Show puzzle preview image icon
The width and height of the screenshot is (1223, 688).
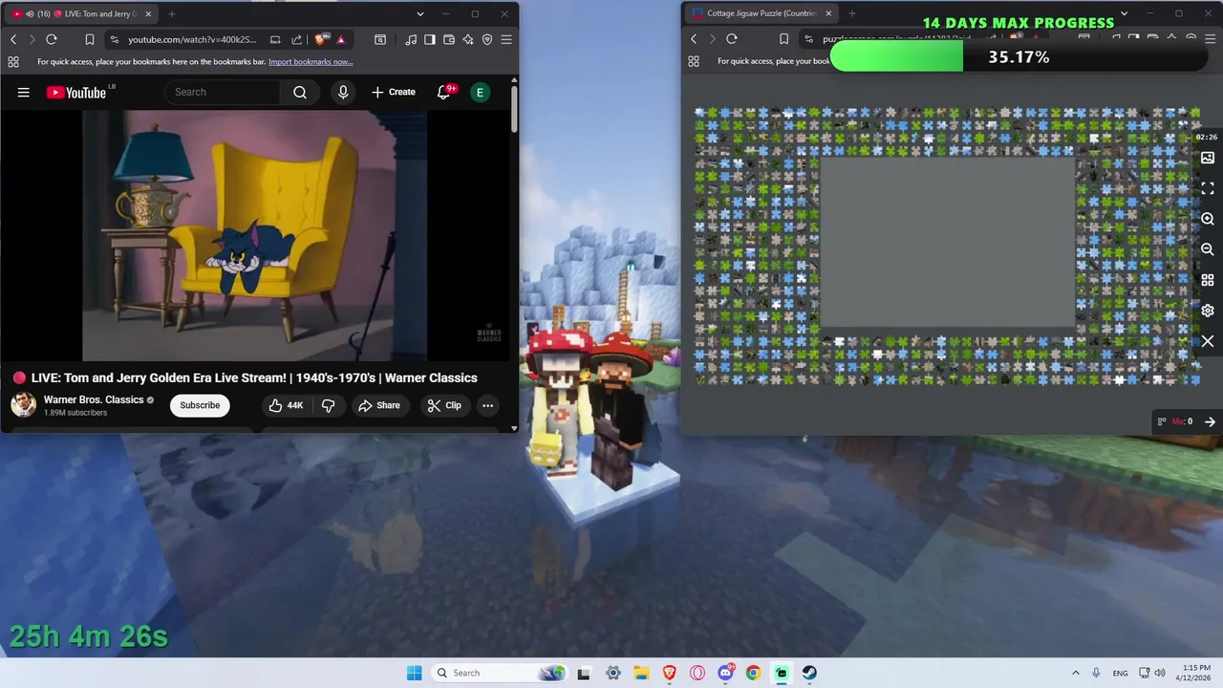point(1208,158)
